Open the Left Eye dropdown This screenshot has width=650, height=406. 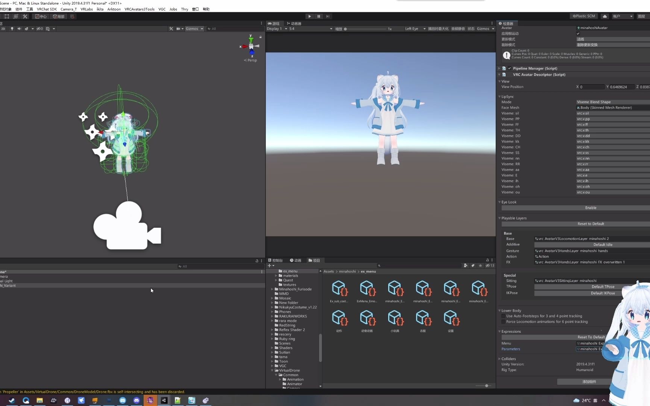pos(415,29)
